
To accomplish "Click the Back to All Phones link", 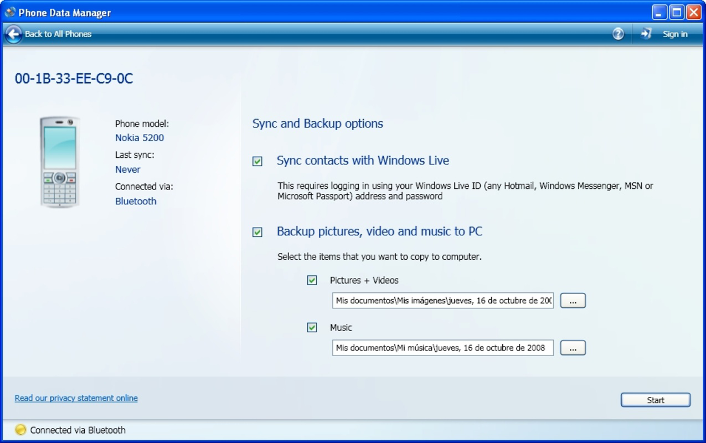I will [x=58, y=34].
